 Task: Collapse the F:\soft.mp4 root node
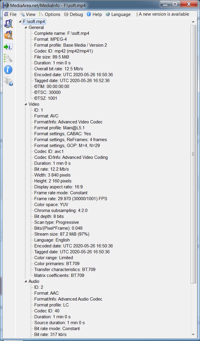tap(20, 22)
